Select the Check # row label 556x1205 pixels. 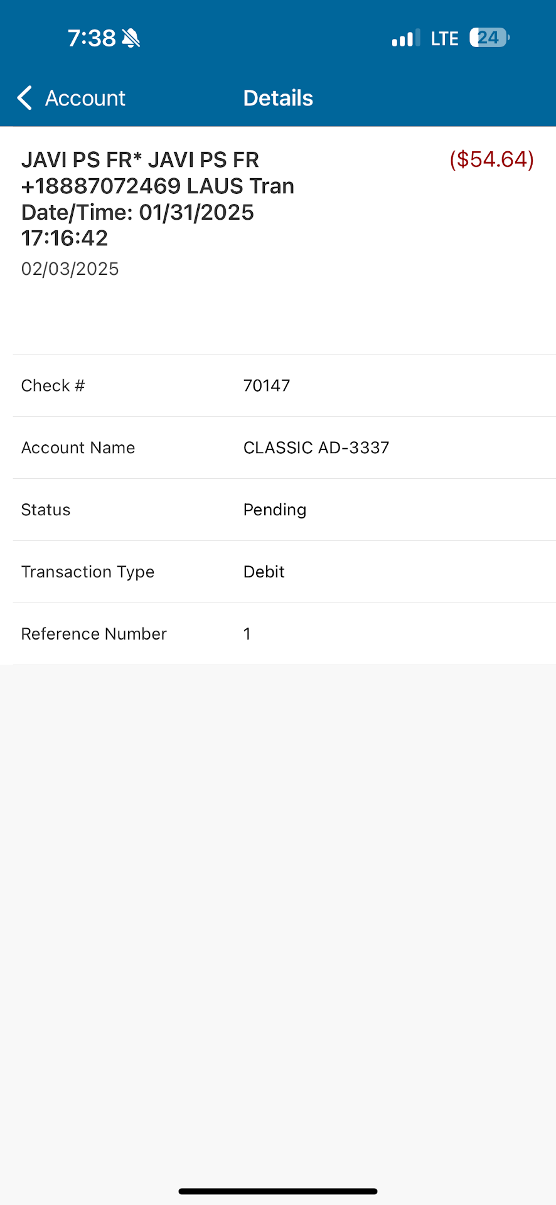point(53,385)
